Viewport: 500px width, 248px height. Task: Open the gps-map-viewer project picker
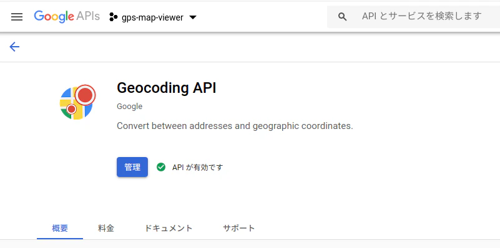(153, 17)
